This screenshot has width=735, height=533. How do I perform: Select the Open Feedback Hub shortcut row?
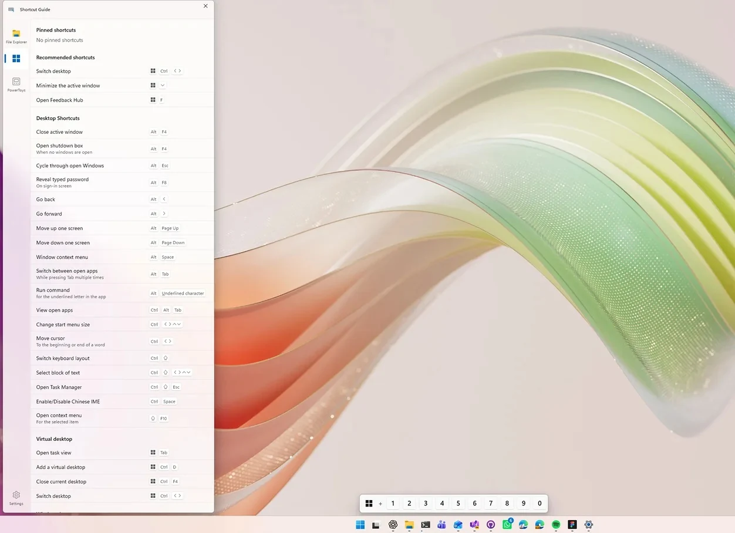click(x=122, y=100)
